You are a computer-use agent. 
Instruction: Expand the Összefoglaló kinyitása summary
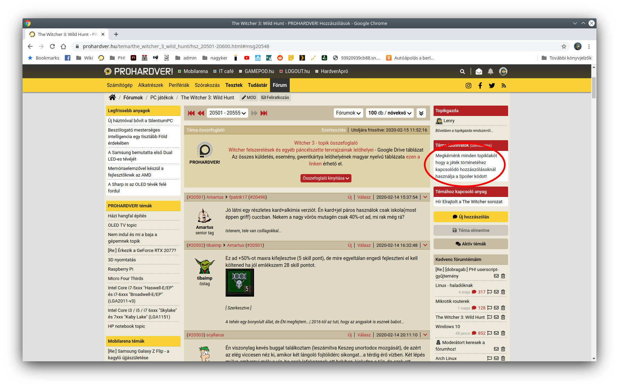coord(326,178)
